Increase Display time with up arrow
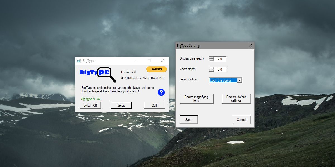335x167 pixels. [x=212, y=58]
